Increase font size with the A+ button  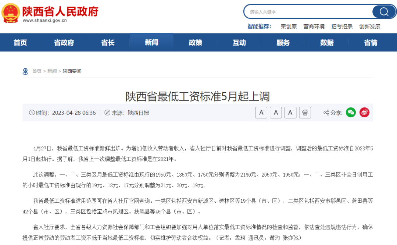(261, 113)
